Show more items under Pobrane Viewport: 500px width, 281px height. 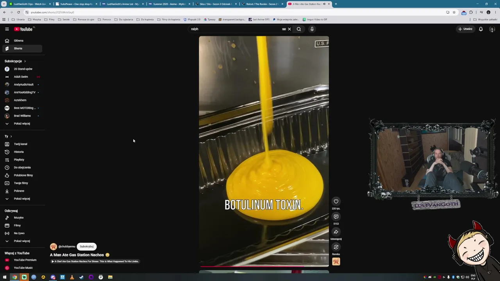[21, 199]
